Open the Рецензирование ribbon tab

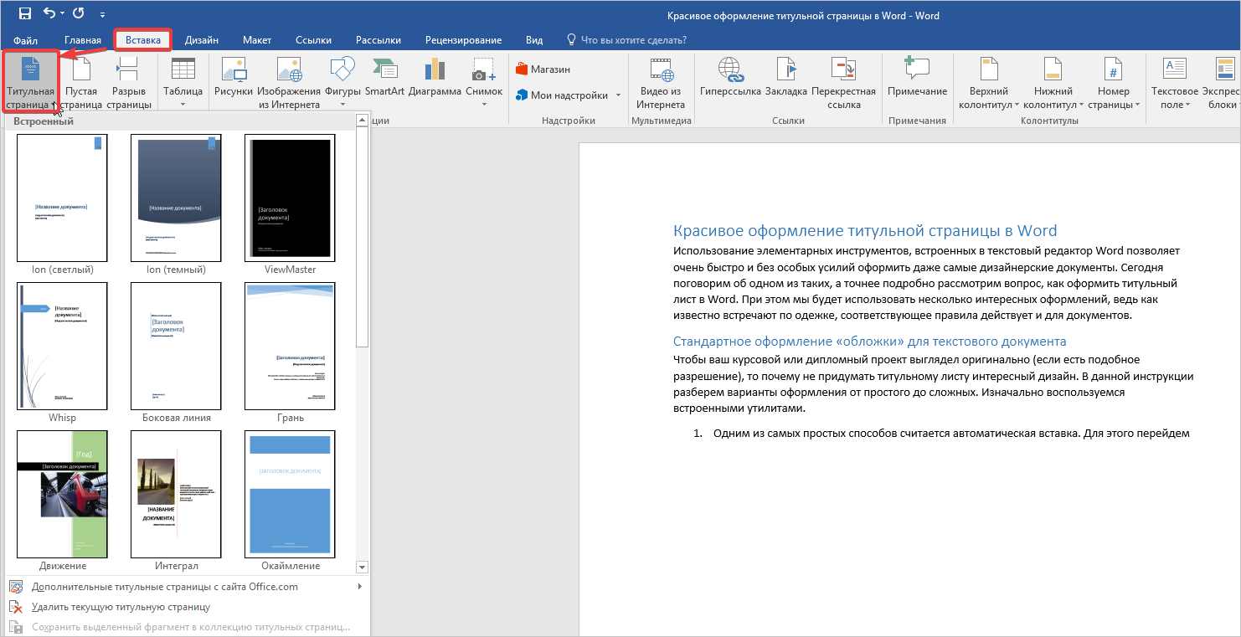tap(463, 40)
